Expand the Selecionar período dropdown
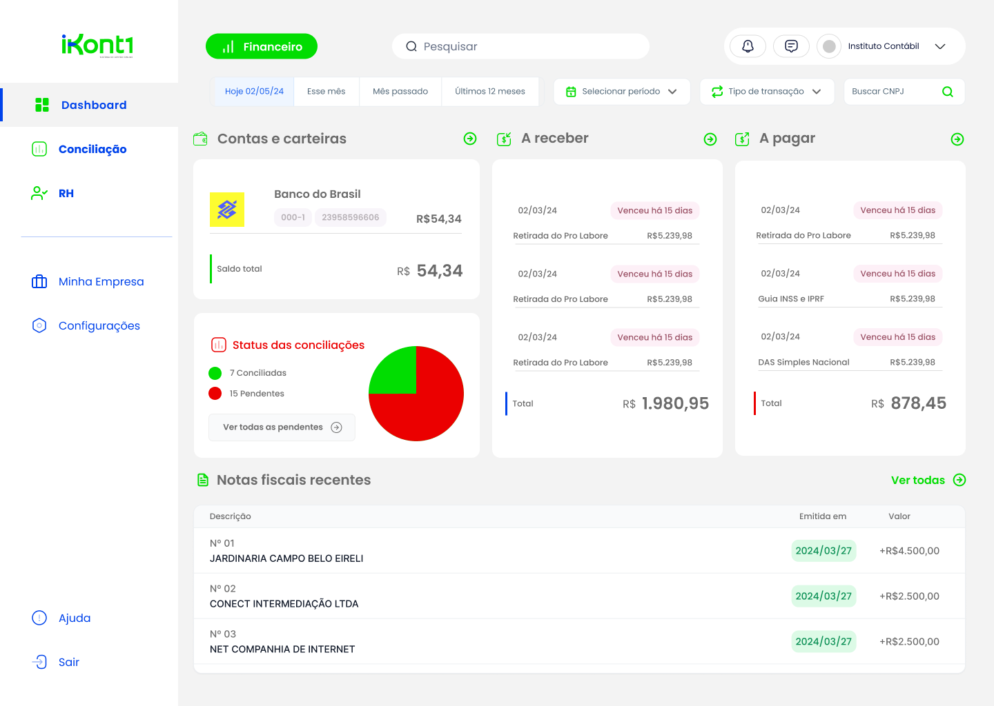 pos(621,92)
